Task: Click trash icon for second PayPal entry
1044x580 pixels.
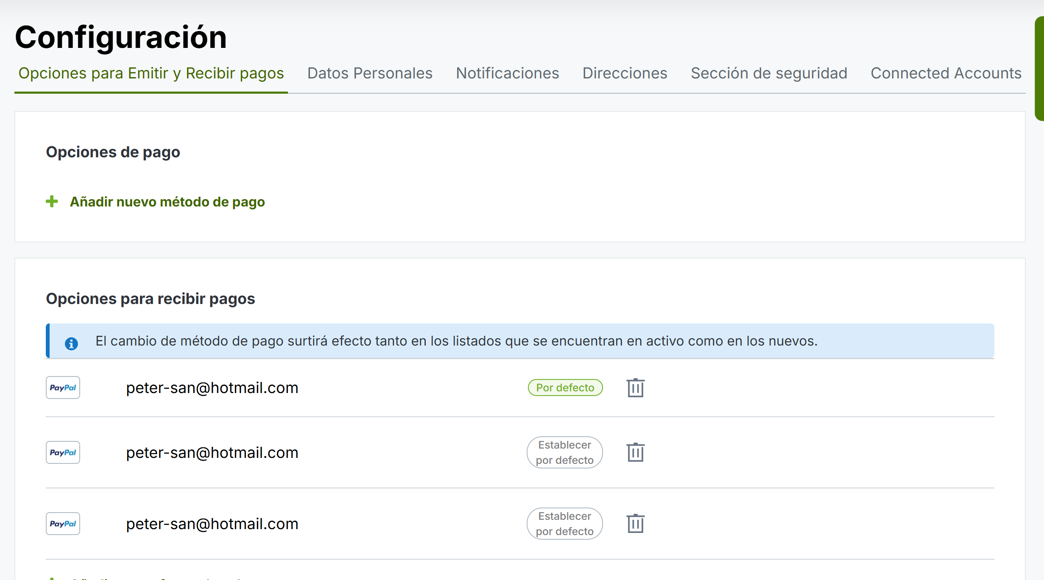Action: coord(635,452)
